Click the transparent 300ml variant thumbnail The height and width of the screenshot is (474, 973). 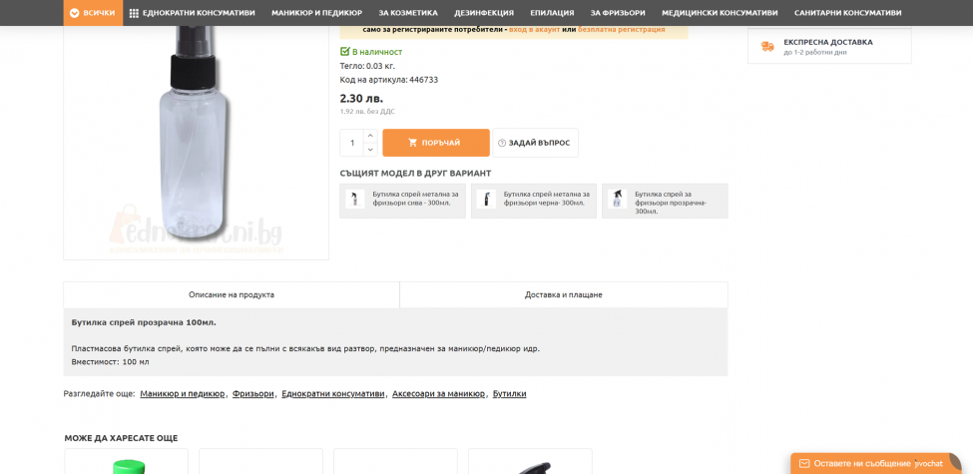point(617,199)
